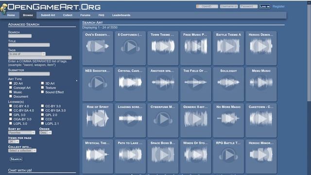Focus the Username login field

(229, 6)
